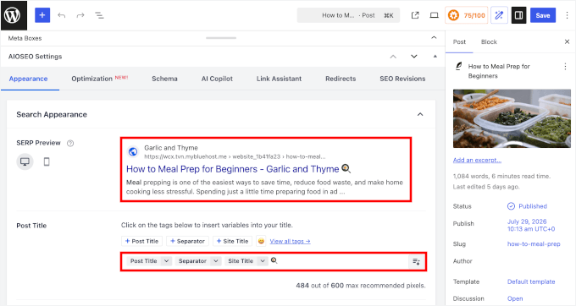Open Separator tag dropdown in title field

pos(216,261)
